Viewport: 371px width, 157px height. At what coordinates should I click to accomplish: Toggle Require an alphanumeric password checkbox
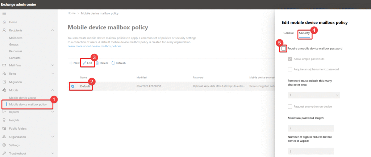[290, 69]
